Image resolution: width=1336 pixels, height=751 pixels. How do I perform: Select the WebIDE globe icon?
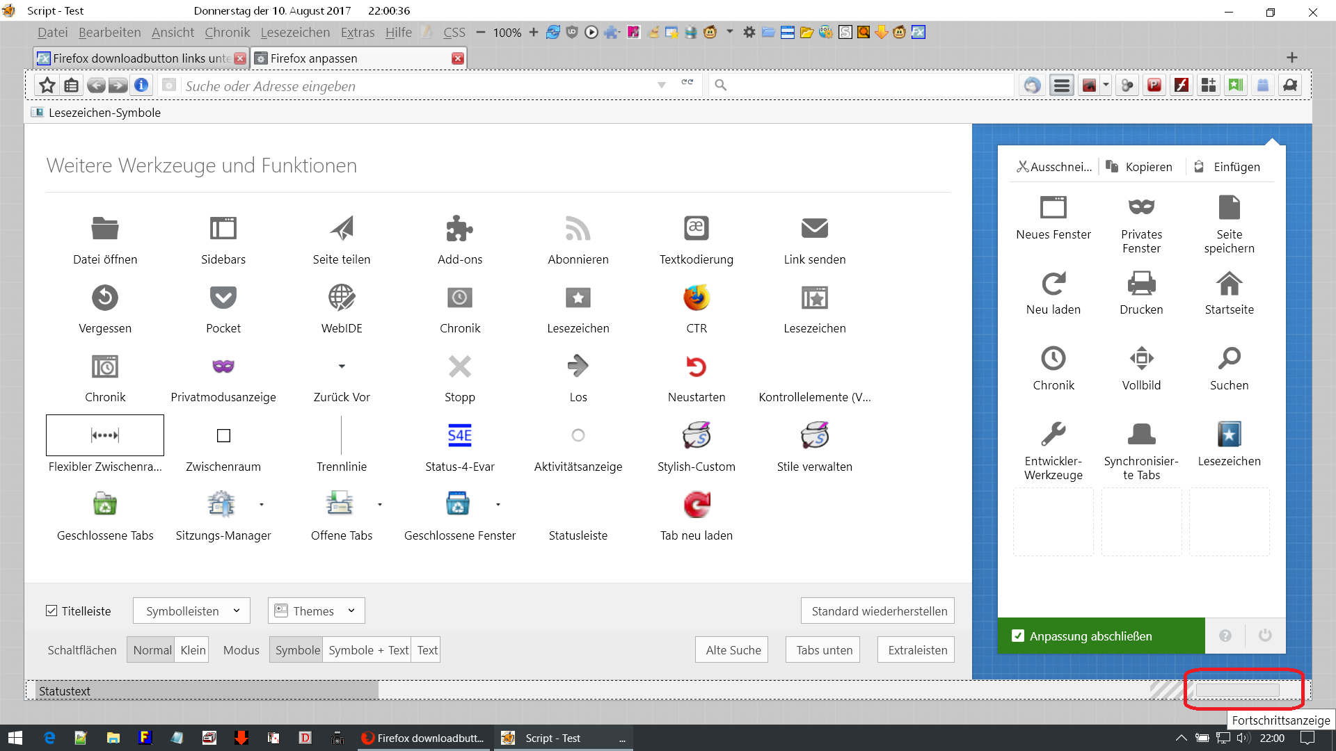point(342,298)
